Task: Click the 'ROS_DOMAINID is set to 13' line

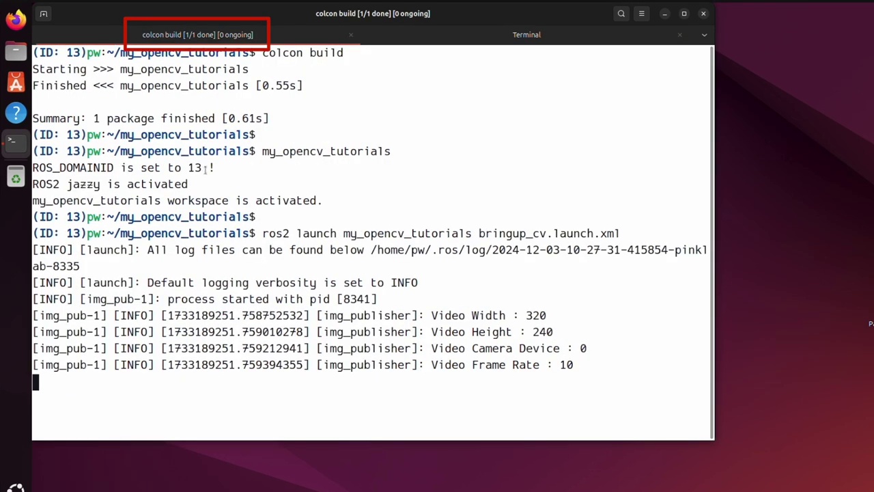Action: pyautogui.click(x=124, y=167)
